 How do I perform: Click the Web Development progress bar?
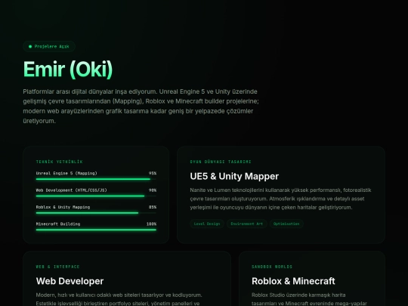[x=96, y=196]
